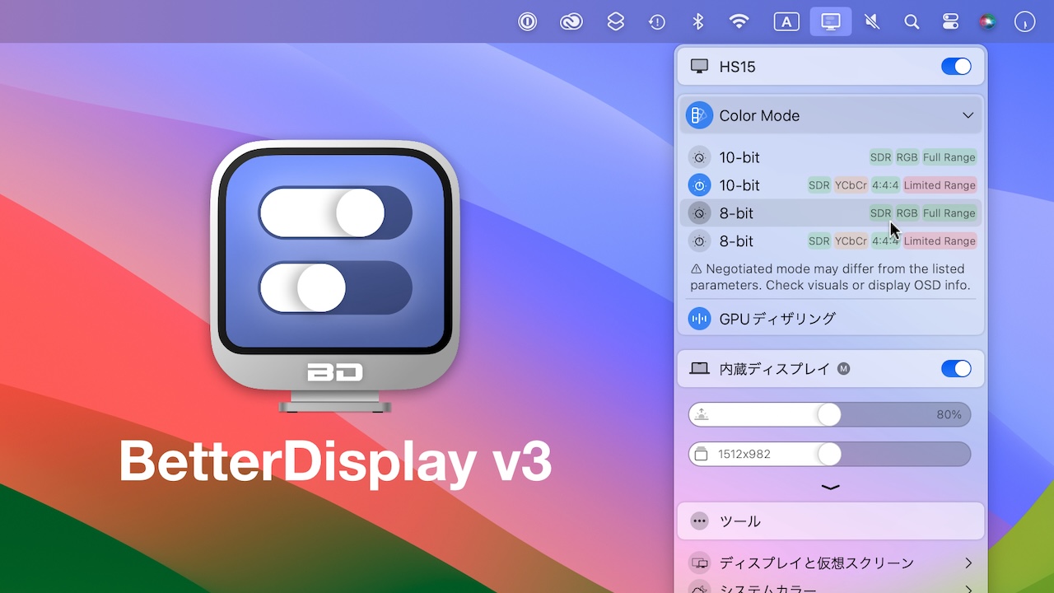This screenshot has width=1054, height=593.
Task: Toggle the HS15 display switch
Action: tap(956, 67)
